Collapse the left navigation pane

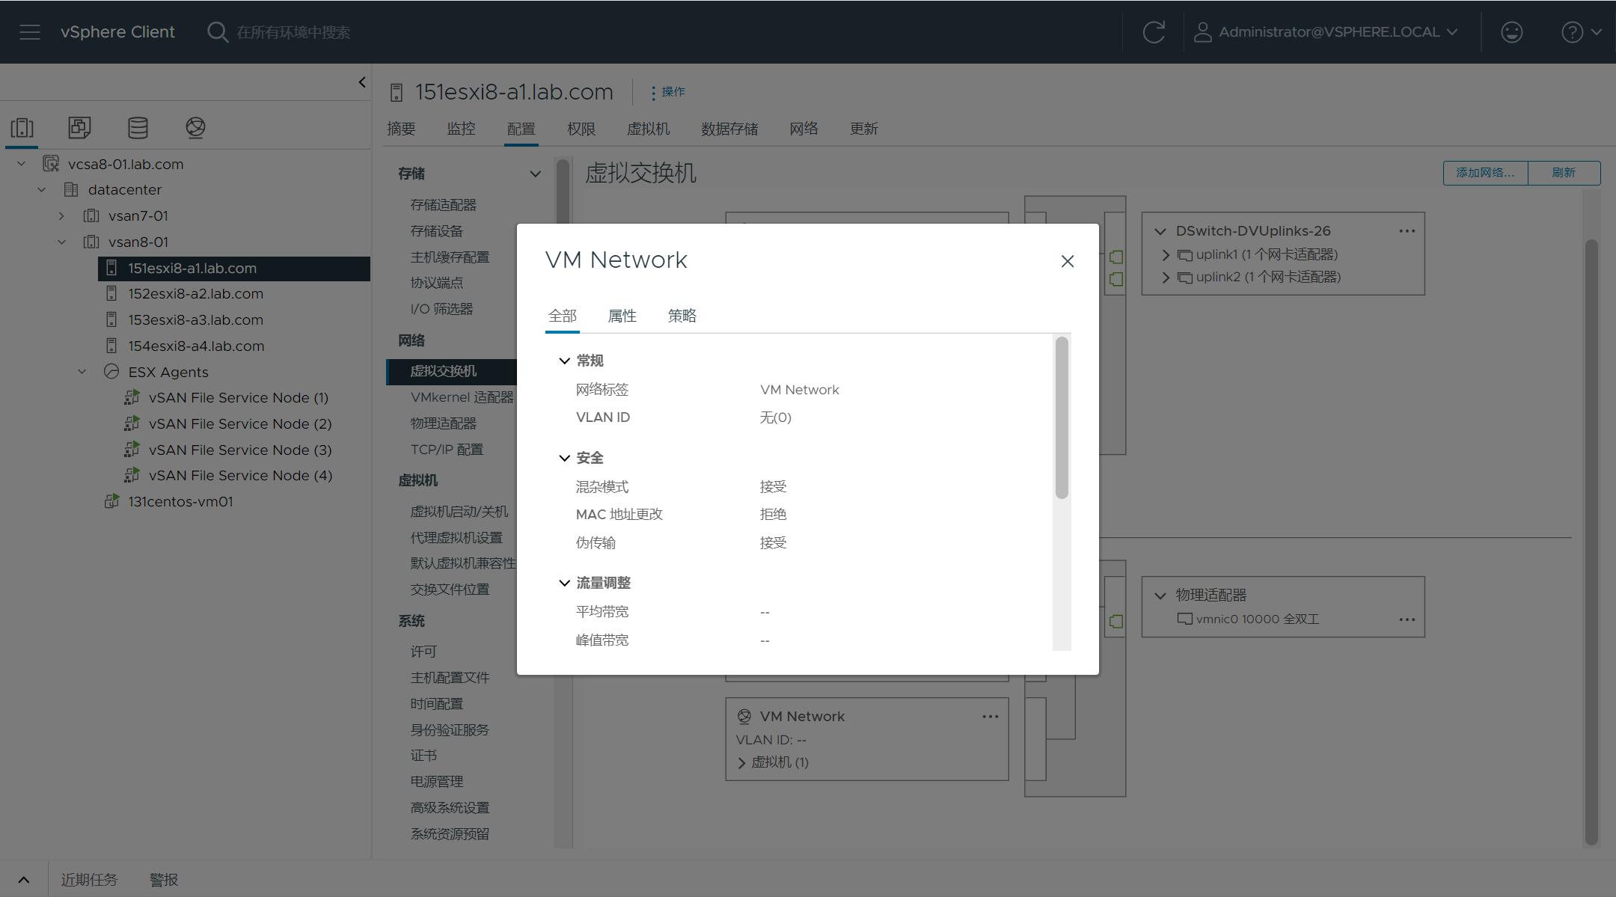pos(362,82)
